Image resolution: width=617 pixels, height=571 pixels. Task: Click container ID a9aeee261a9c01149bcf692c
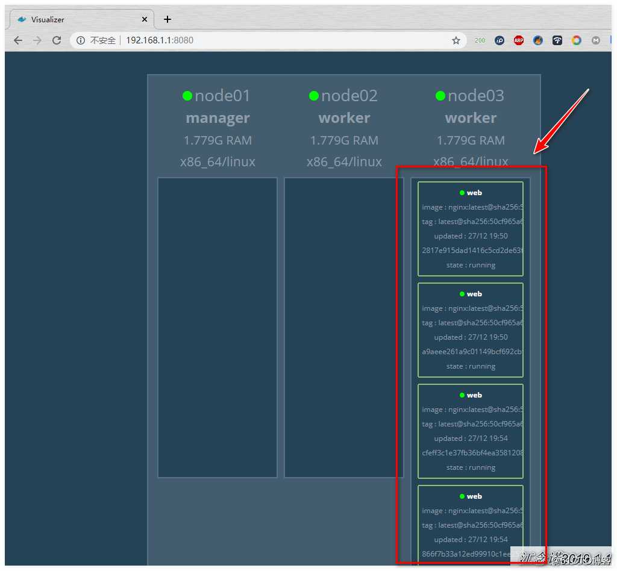(x=472, y=351)
